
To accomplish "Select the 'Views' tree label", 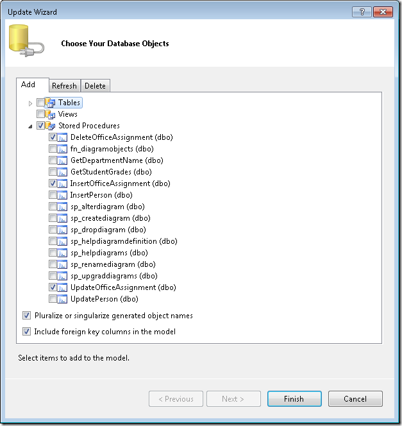I will point(68,114).
